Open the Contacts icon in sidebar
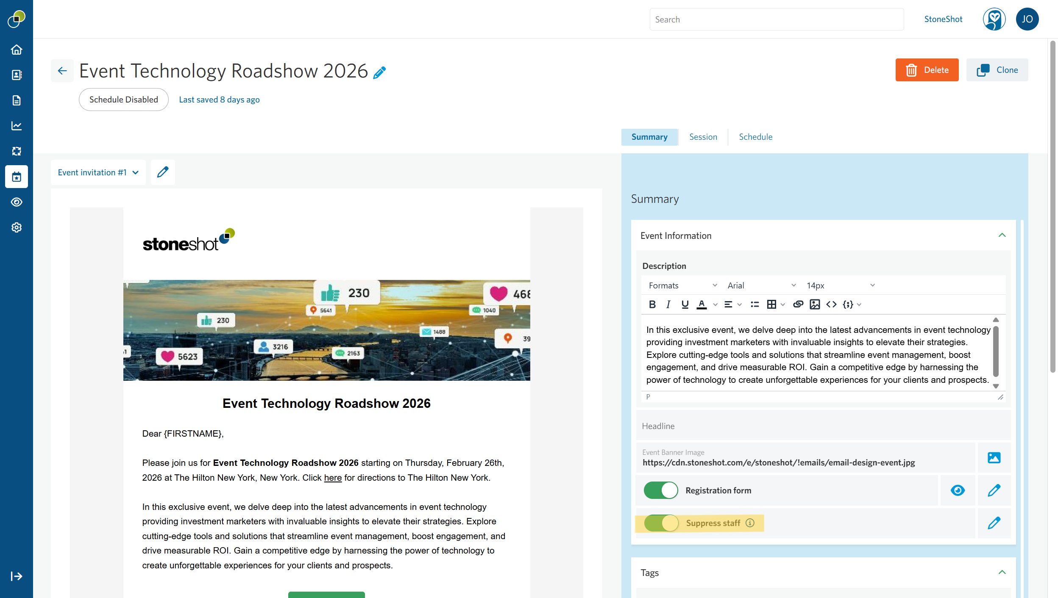The width and height of the screenshot is (1058, 598). pyautogui.click(x=17, y=75)
